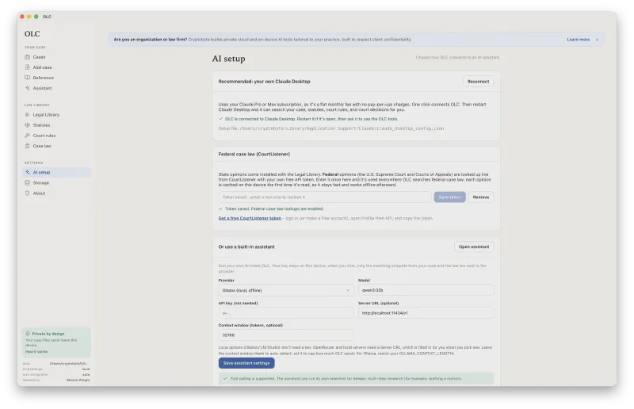Viewport: 634px width, 409px height.
Task: Click 'OLC is connected to Claude Desktop' status
Action: 311,119
